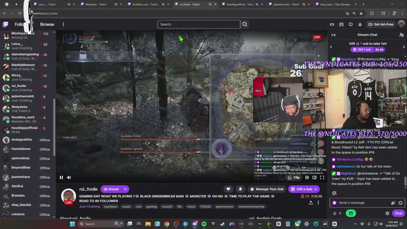This screenshot has height=229, width=407.
Task: Open the whispers speech-bubble icon
Action: coord(350,24)
